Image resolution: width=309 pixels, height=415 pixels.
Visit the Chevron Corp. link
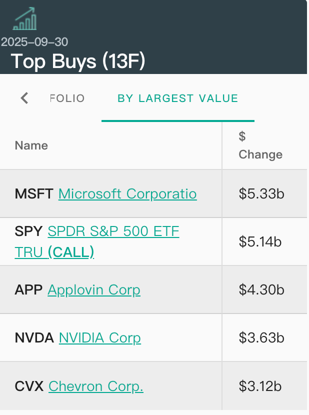tap(96, 386)
